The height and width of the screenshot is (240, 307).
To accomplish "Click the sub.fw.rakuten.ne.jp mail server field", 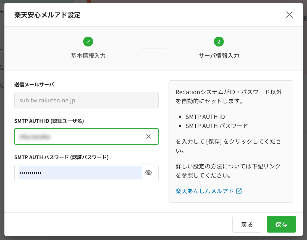I will click(x=86, y=100).
